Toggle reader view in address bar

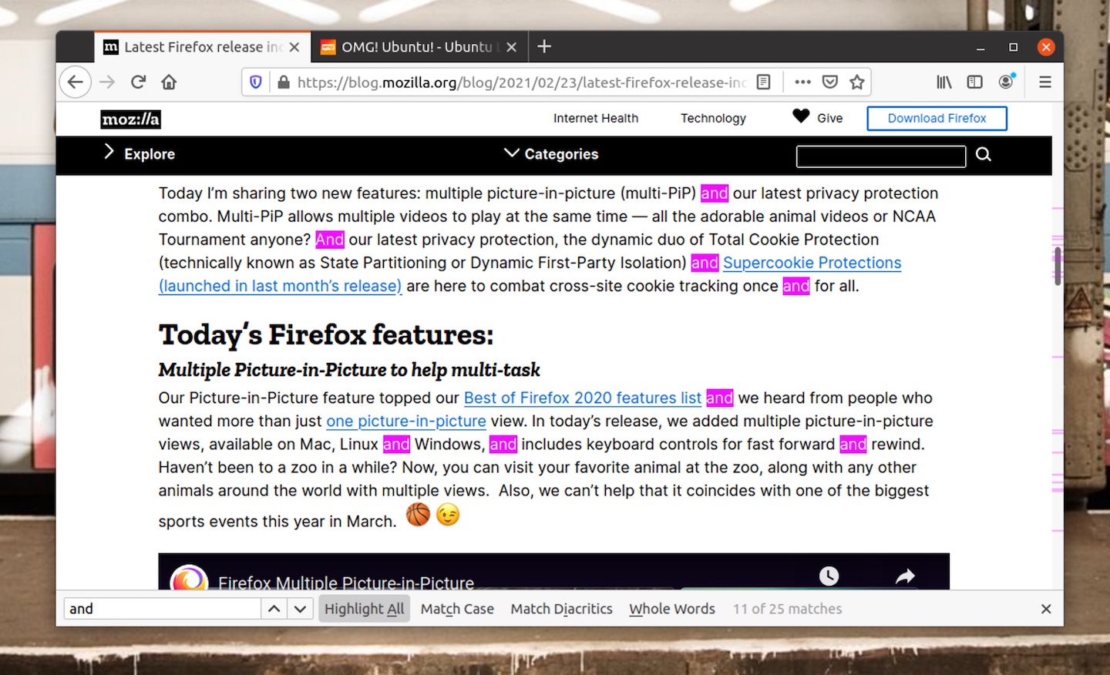pyautogui.click(x=763, y=82)
